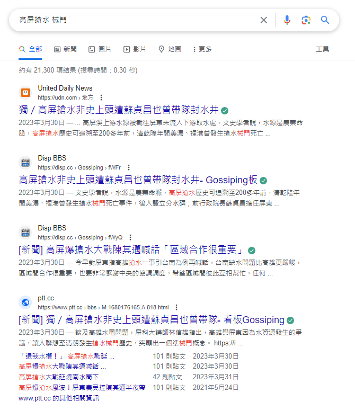Click the https://udn.com › 地方 URL text
Screen dimensions: 355x419
(66, 97)
